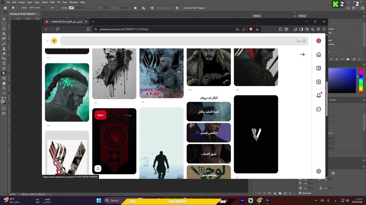Toggle Constrain Path Dragging checkbox
Image resolution: width=366 pixels, height=205 pixels.
pyautogui.click(x=182, y=8)
